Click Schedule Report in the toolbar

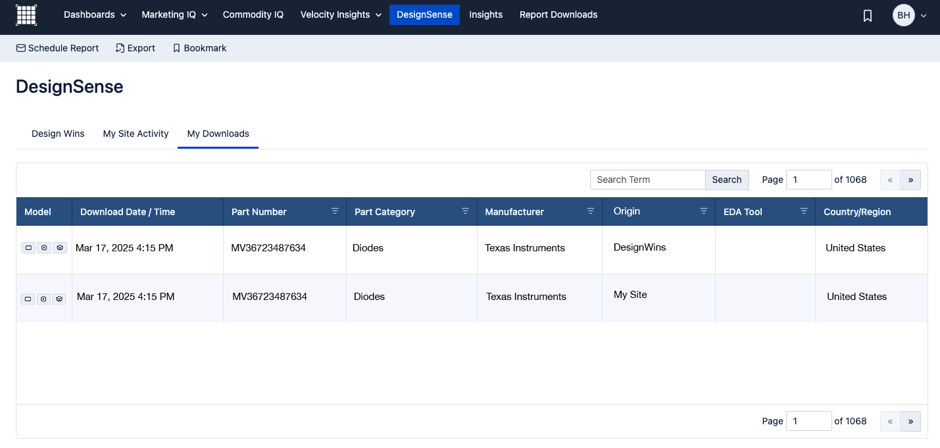(x=57, y=48)
